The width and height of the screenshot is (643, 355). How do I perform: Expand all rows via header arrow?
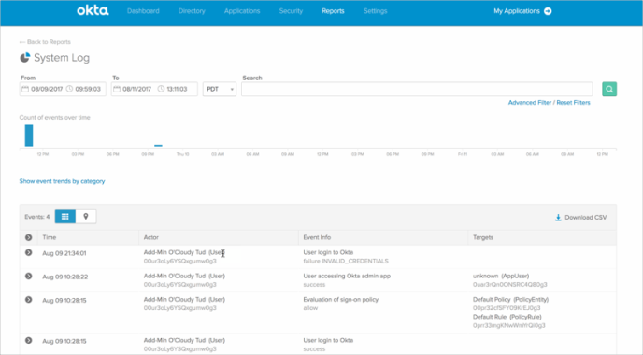(x=28, y=237)
